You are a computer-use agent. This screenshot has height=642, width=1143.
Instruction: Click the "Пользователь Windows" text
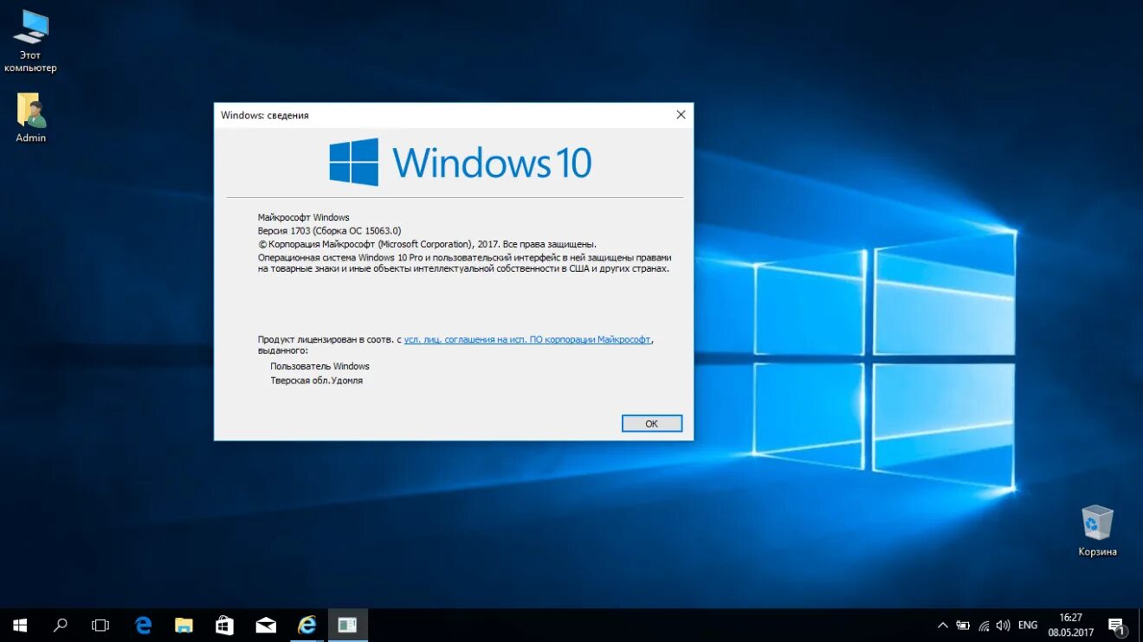(320, 366)
